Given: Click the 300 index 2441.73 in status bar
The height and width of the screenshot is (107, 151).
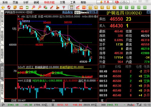Looking at the screenshot, I should coord(112,105).
